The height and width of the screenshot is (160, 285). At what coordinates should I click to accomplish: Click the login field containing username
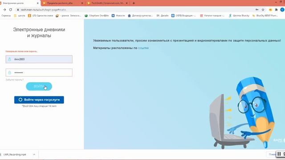tap(39, 59)
